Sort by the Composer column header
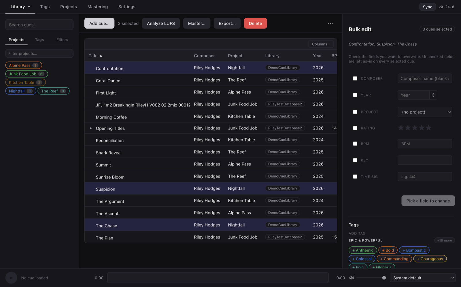Image resolution: width=461 pixels, height=287 pixels. pyautogui.click(x=204, y=56)
